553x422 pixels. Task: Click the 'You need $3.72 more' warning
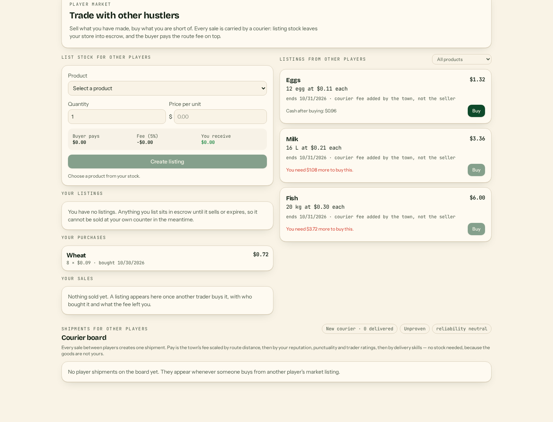click(x=320, y=229)
